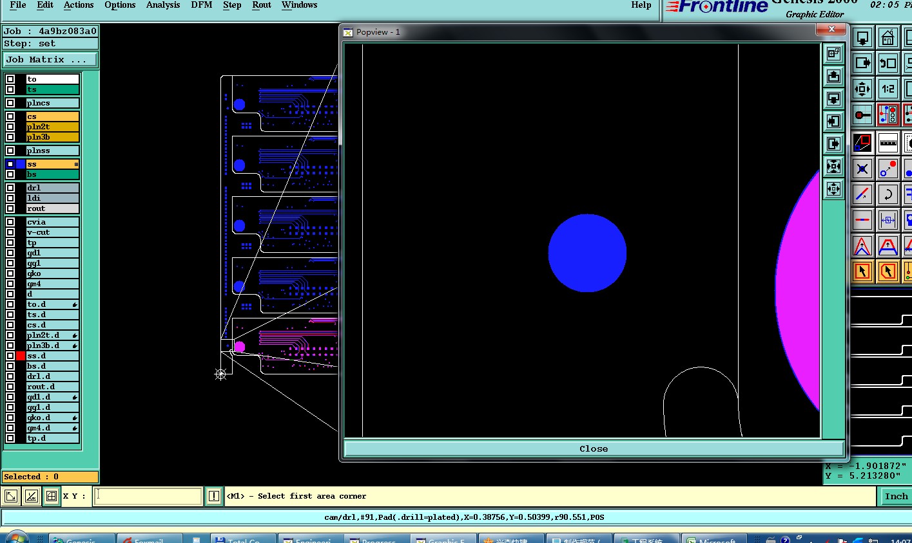Click the angle coordinate mode icon
912x543 pixels.
coord(31,496)
